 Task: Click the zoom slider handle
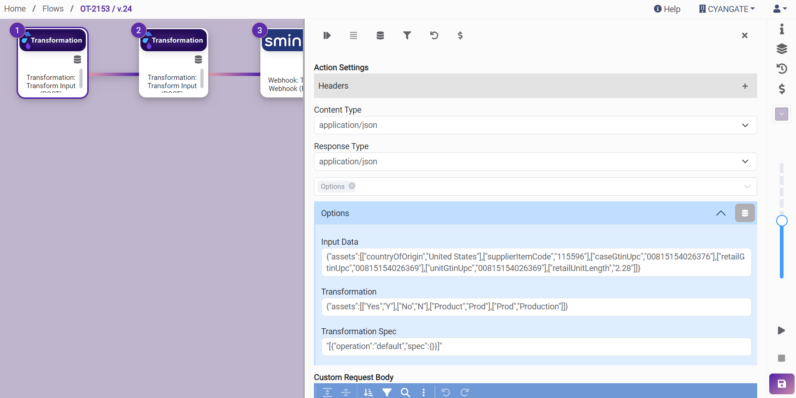(x=782, y=221)
